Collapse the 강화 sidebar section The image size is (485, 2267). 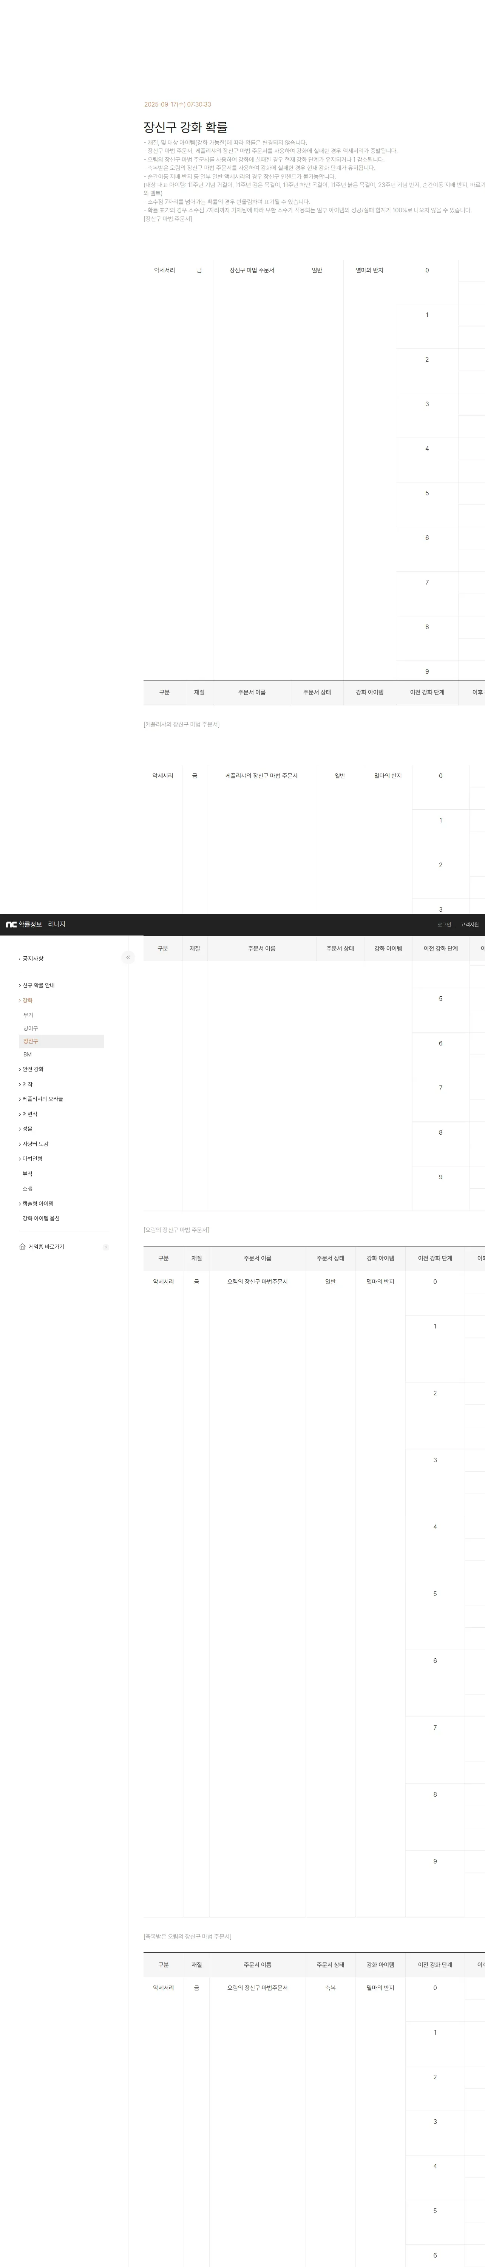point(26,1000)
